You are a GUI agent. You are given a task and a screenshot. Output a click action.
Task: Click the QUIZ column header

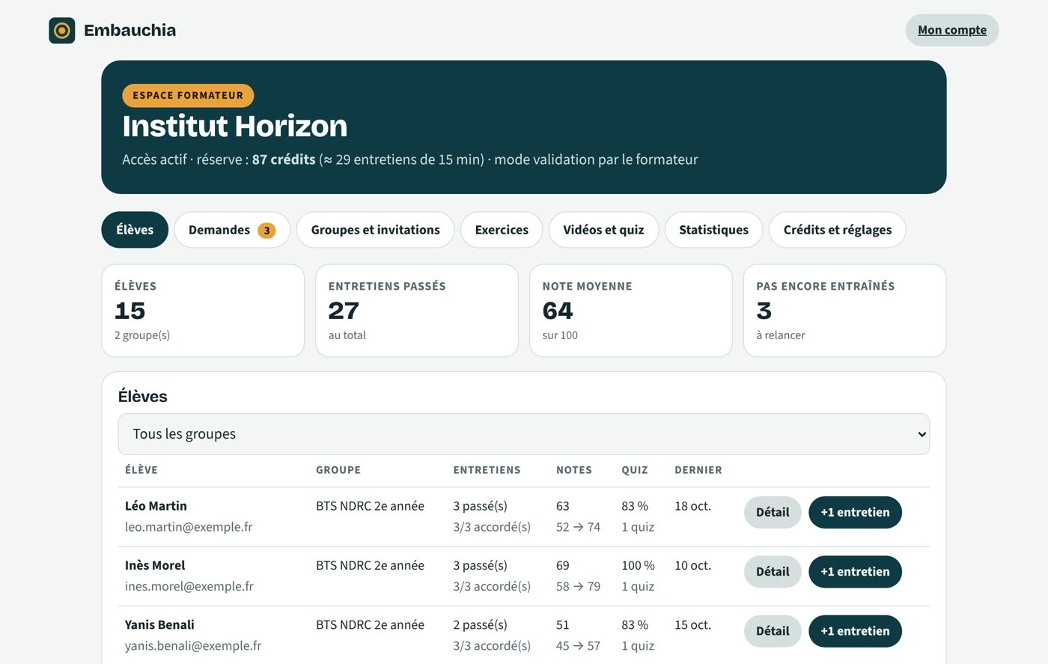point(635,470)
